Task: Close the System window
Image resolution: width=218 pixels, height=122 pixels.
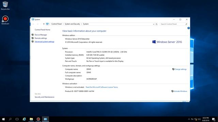Action: click(x=187, y=20)
